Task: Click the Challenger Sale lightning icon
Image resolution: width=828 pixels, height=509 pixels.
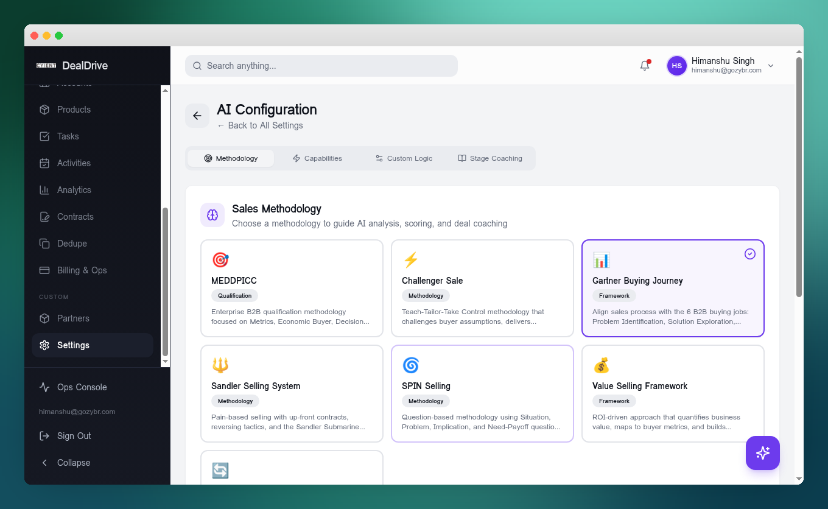Action: tap(411, 260)
